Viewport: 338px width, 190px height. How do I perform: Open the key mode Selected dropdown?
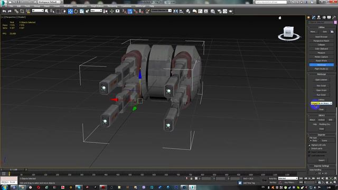[x=288, y=178]
